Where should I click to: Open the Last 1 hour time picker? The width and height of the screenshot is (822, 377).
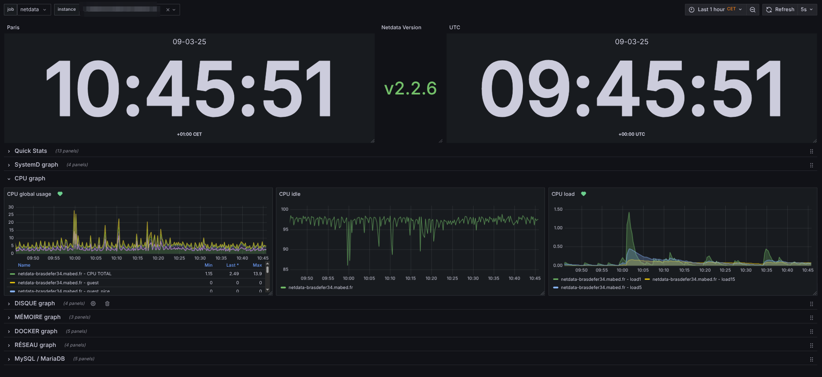coord(715,9)
